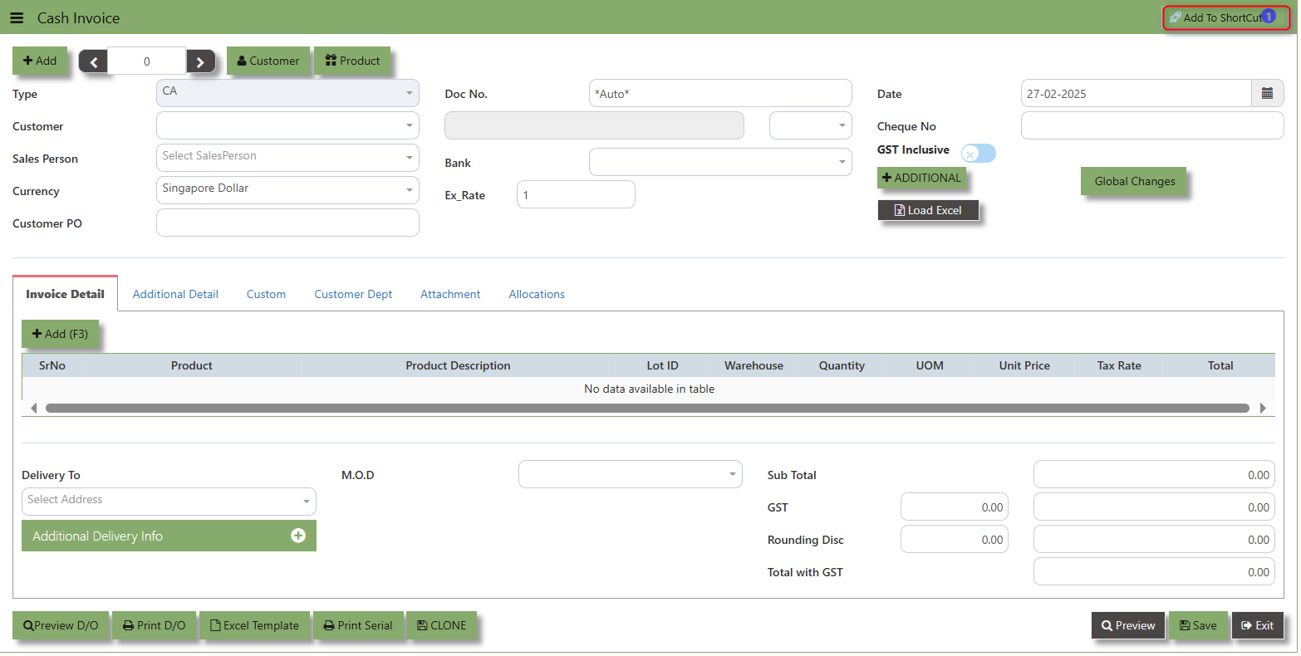Exit the Cash Invoice form

(1257, 626)
